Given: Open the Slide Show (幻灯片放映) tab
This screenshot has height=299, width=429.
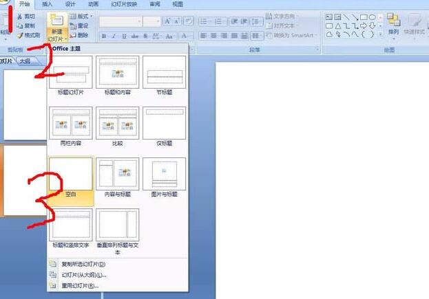Looking at the screenshot, I should (x=124, y=4).
